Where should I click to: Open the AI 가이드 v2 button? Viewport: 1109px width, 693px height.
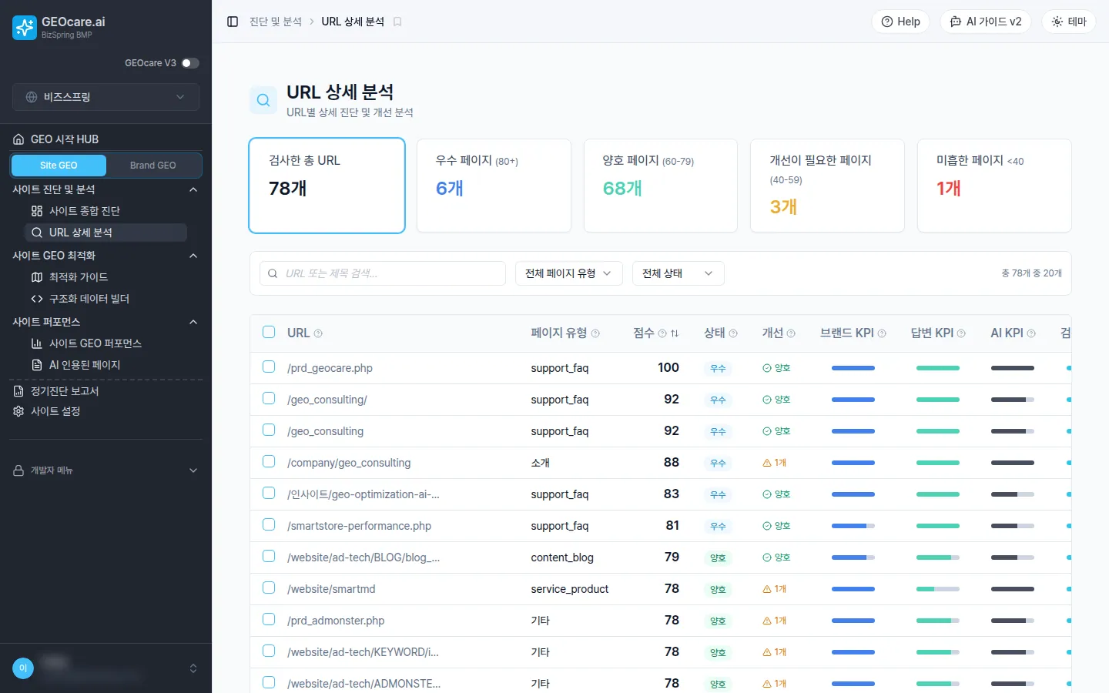986,22
